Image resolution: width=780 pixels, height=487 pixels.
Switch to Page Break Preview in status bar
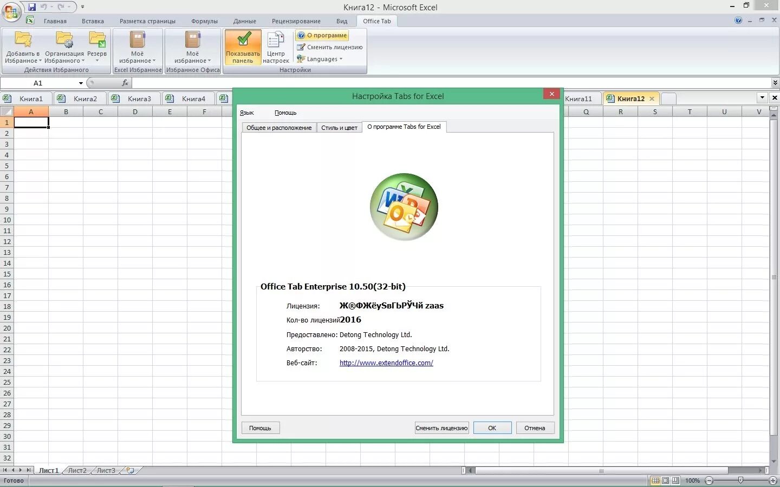click(x=675, y=481)
